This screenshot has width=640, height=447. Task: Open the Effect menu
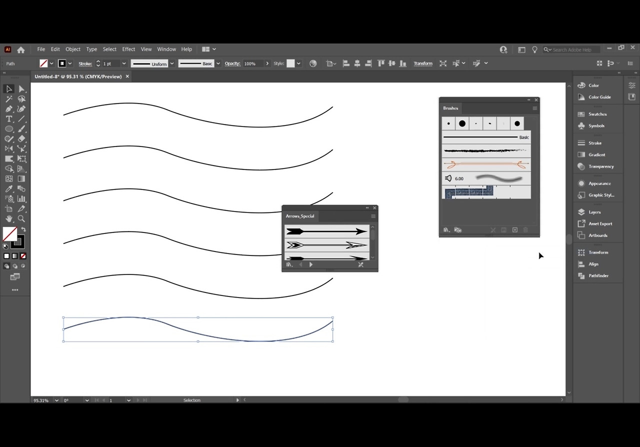tap(128, 49)
